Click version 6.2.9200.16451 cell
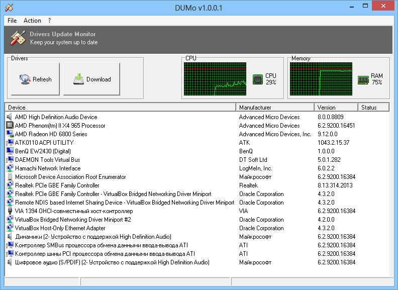 336,126
